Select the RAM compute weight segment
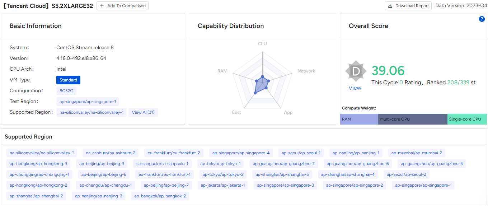 359,119
